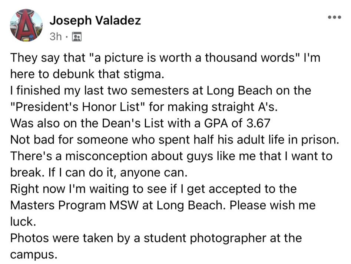
Task: Click the text "semesters at Long Beach"
Action: click(x=202, y=91)
